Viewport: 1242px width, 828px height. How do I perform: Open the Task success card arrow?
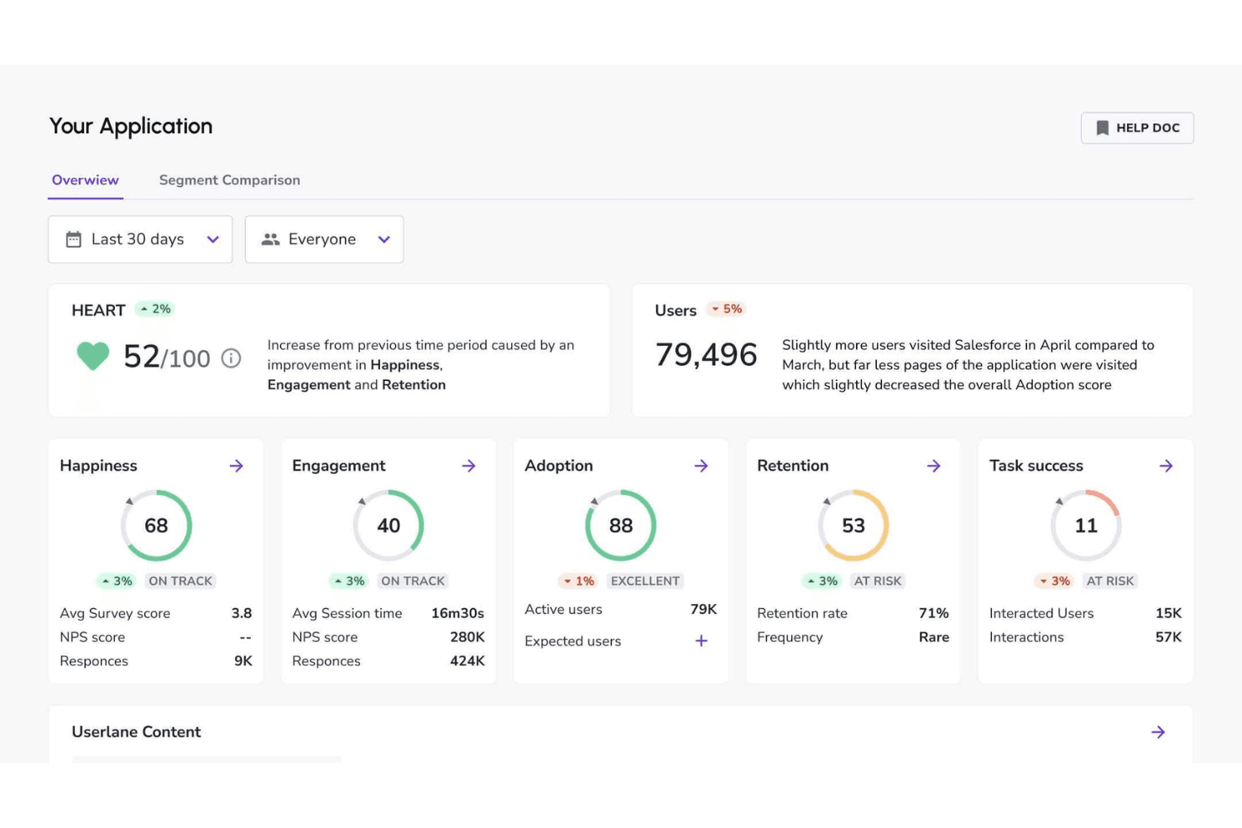1166,466
